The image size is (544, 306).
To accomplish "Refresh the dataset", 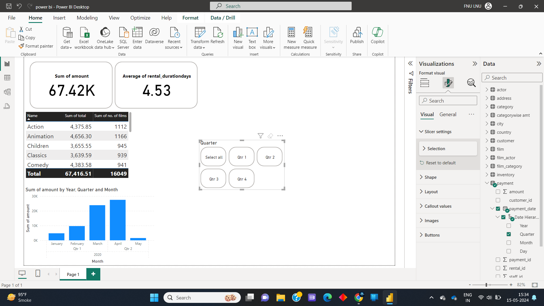I will coord(218,36).
